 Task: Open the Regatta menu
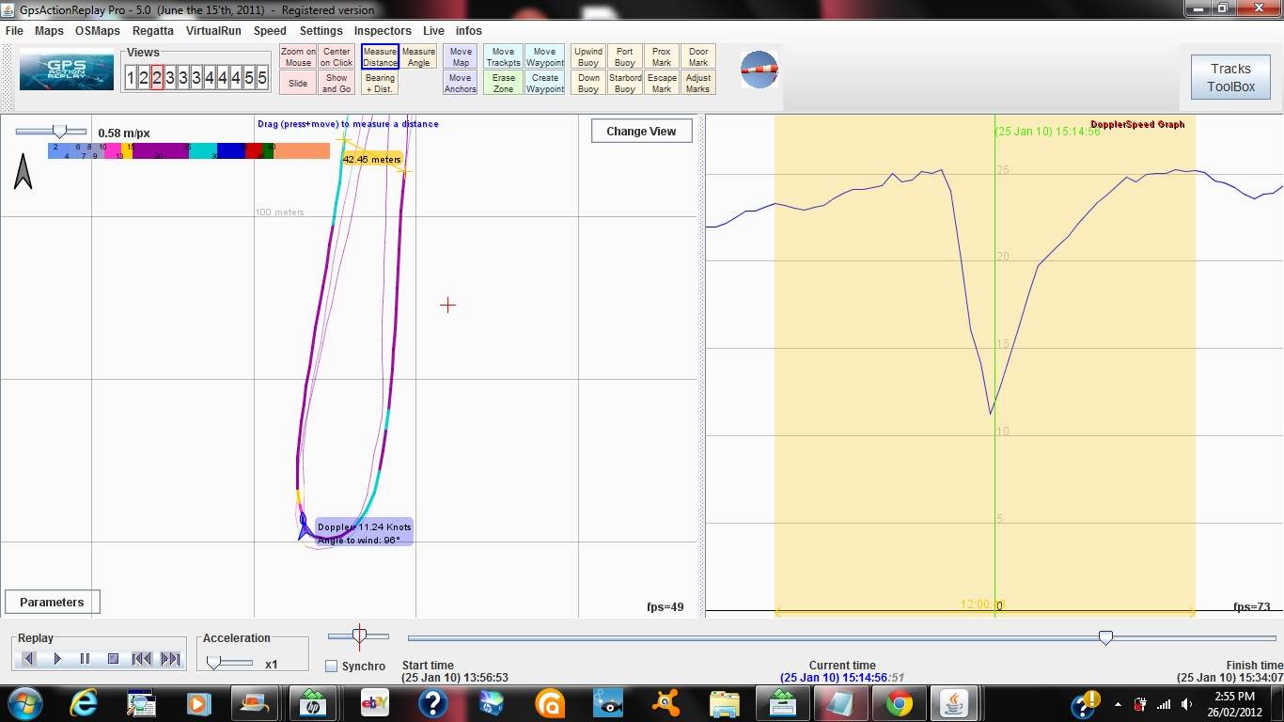coord(152,31)
